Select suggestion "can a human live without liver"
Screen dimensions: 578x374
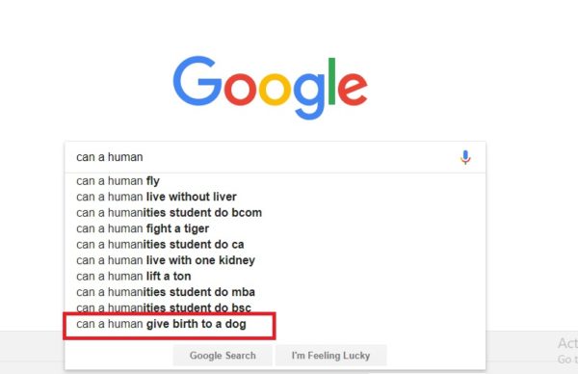(275, 197)
